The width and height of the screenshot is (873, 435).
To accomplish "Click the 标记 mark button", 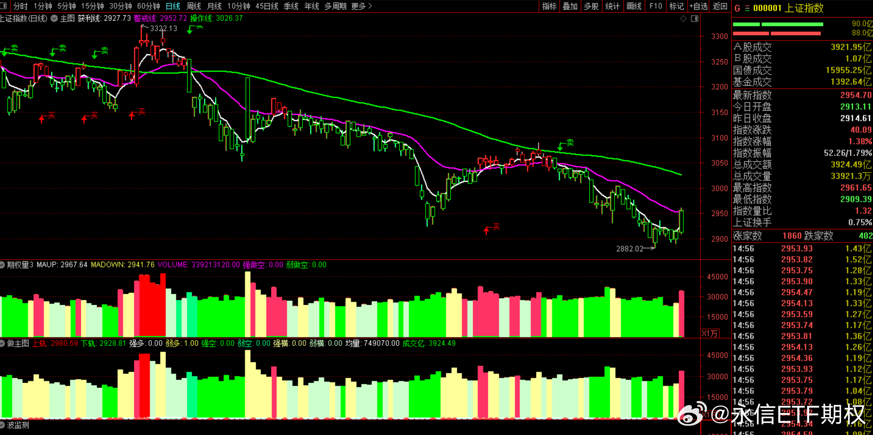I will pyautogui.click(x=677, y=6).
